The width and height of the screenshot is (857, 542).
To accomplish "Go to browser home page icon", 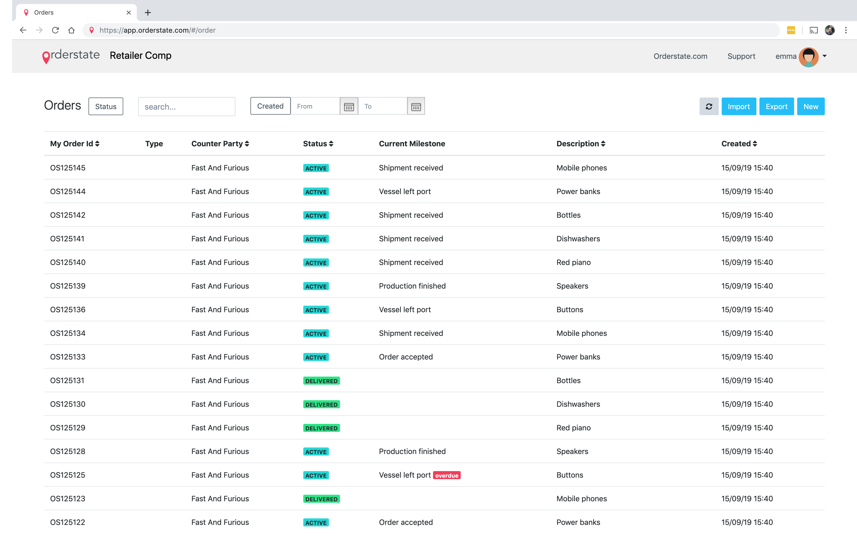I will click(71, 30).
